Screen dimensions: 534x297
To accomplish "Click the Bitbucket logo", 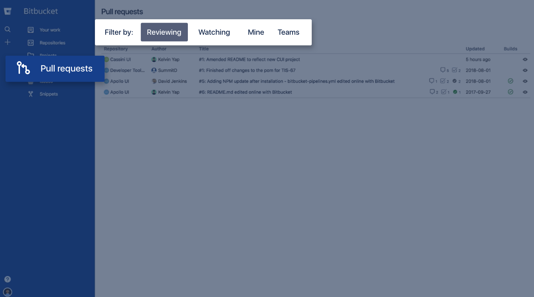I will 8,11.
